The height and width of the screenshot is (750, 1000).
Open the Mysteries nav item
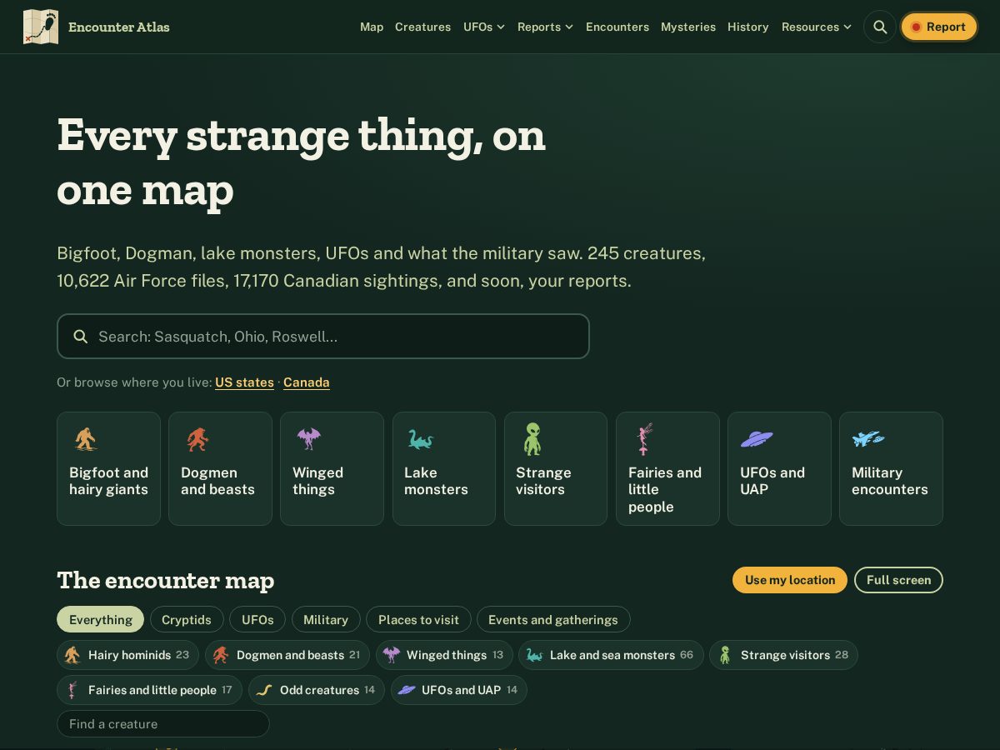(688, 27)
